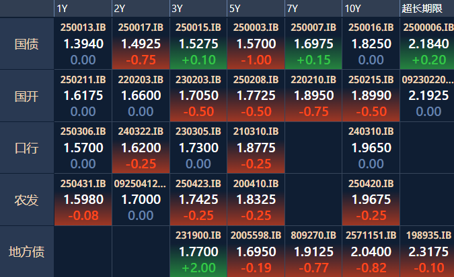Click the 250015.IB cell with +0.10 change
The image size is (454, 277).
coord(198,44)
